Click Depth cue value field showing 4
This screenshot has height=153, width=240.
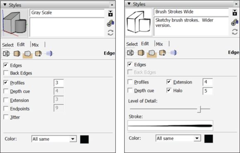(59, 91)
